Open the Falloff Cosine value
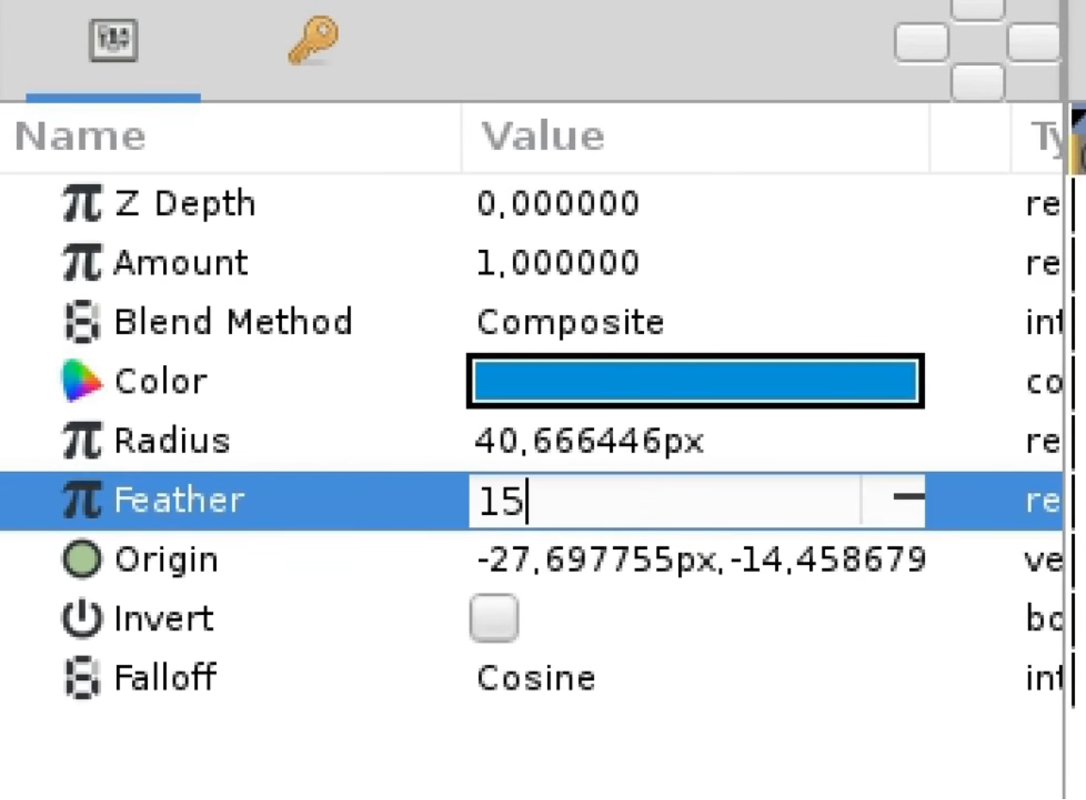The width and height of the screenshot is (1086, 800). tap(536, 678)
